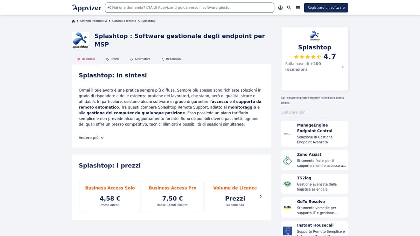The image size is (420, 236).
Task: Click the Controllo remoto breadcrumb link
Action: coord(124,21)
